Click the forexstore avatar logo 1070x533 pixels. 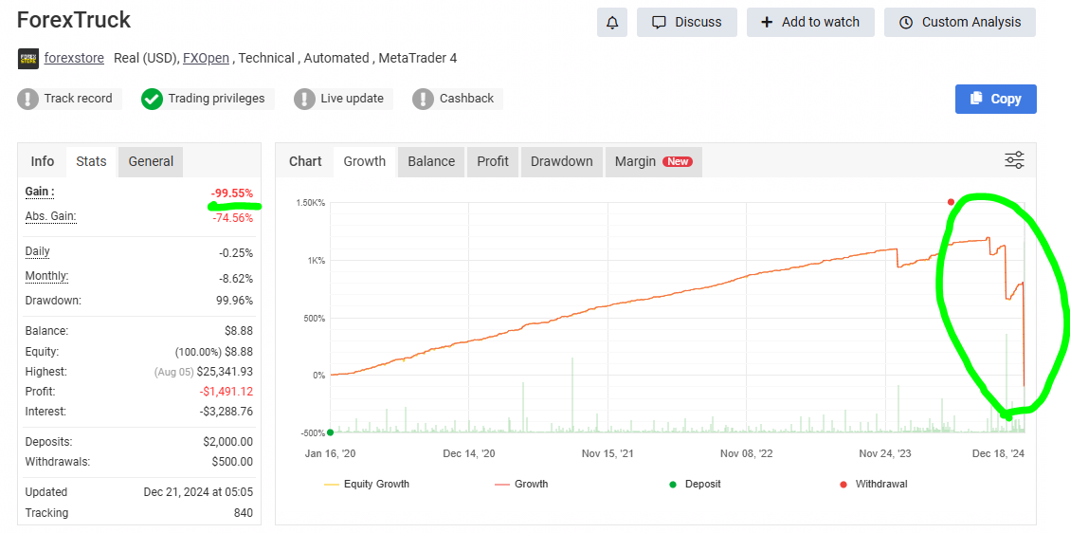coord(28,59)
